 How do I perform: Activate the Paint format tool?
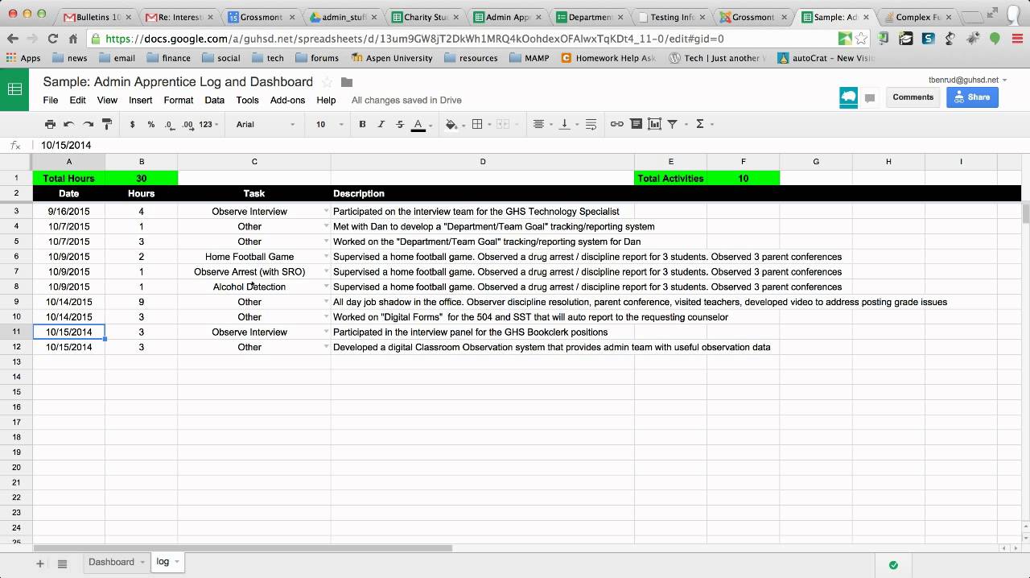tap(107, 124)
